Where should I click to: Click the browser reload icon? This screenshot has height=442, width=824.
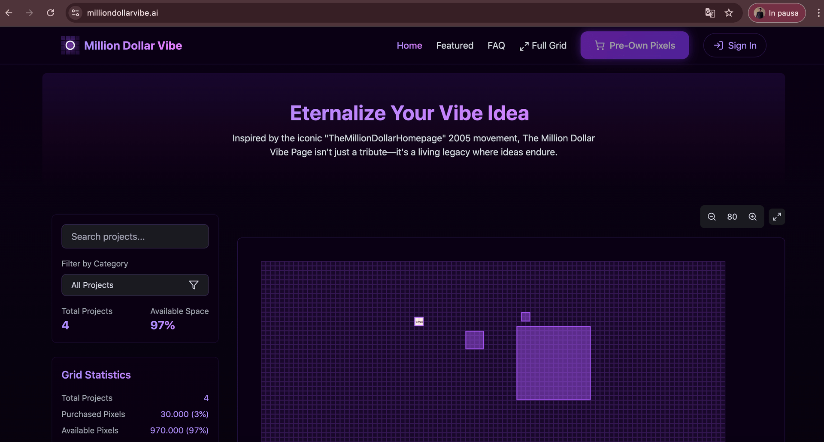click(x=51, y=13)
